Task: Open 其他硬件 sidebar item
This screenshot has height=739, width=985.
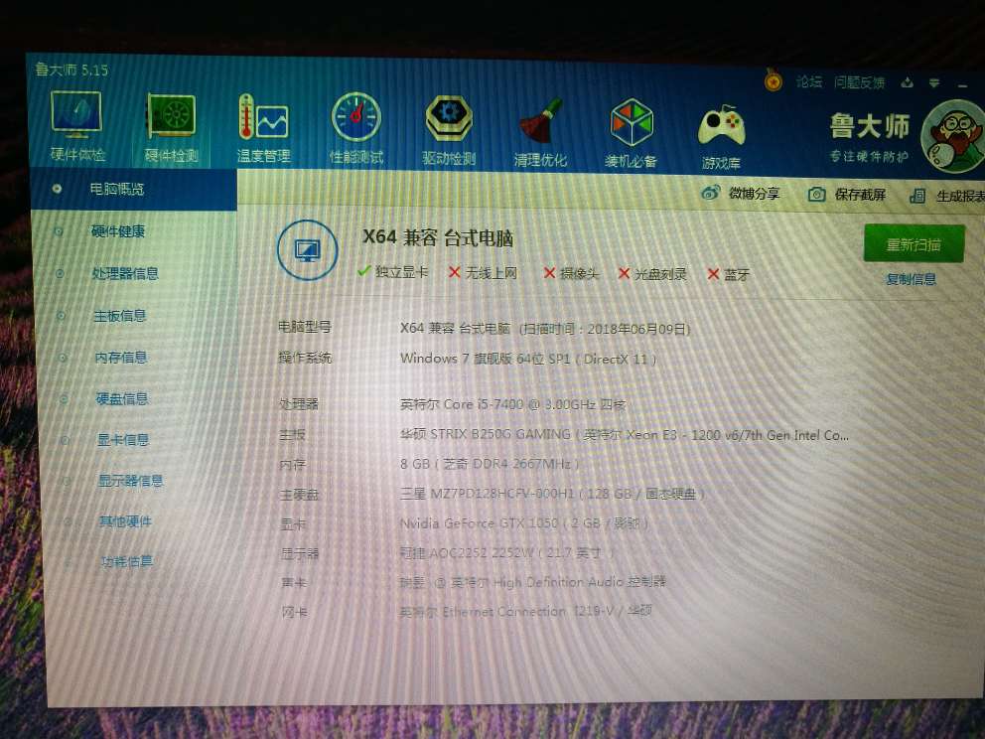Action: [125, 520]
